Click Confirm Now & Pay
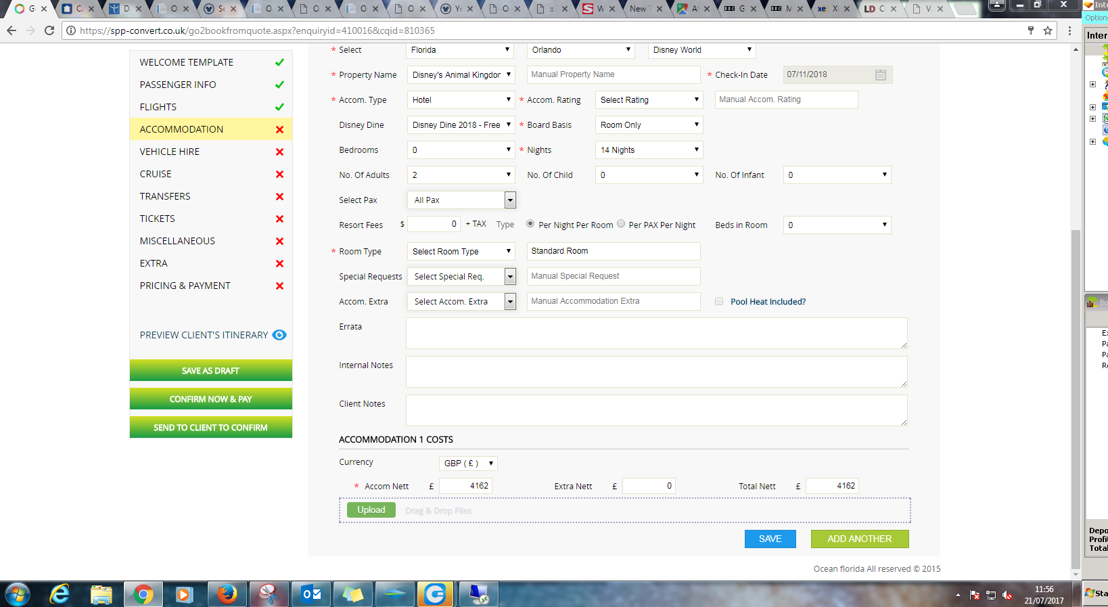Image resolution: width=1108 pixels, height=607 pixels. [211, 399]
